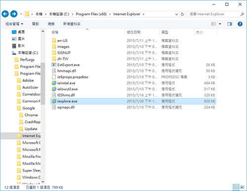Expand chevron after Internet Explorer breadcrumb
This screenshot has width=247, height=191.
(x=143, y=14)
